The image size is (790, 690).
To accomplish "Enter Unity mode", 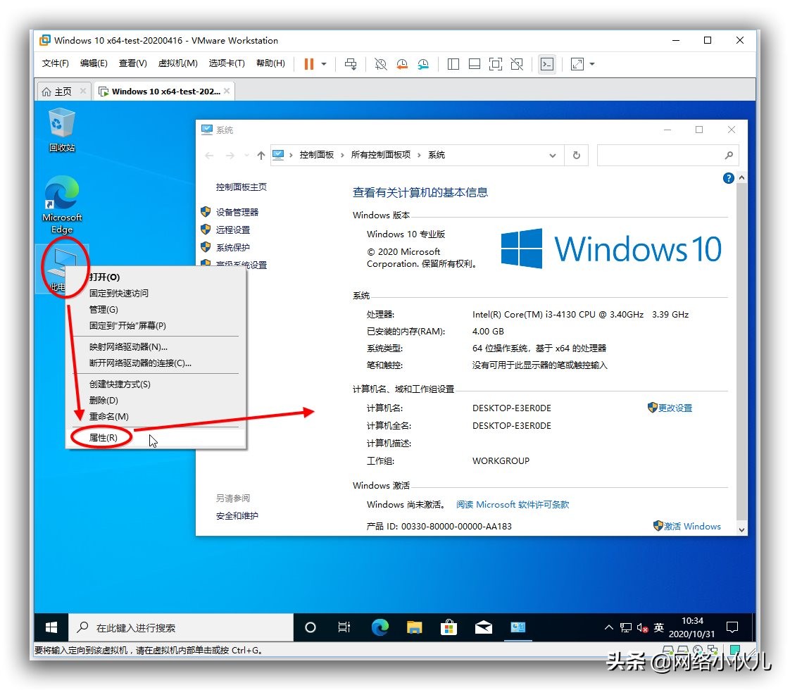I will pos(517,64).
